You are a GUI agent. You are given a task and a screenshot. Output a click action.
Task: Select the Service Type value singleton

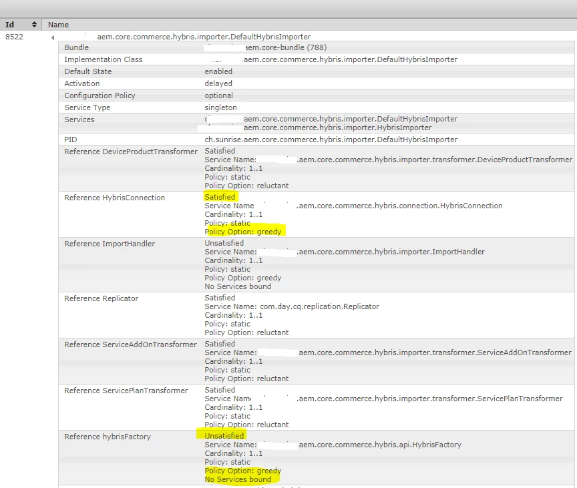220,107
